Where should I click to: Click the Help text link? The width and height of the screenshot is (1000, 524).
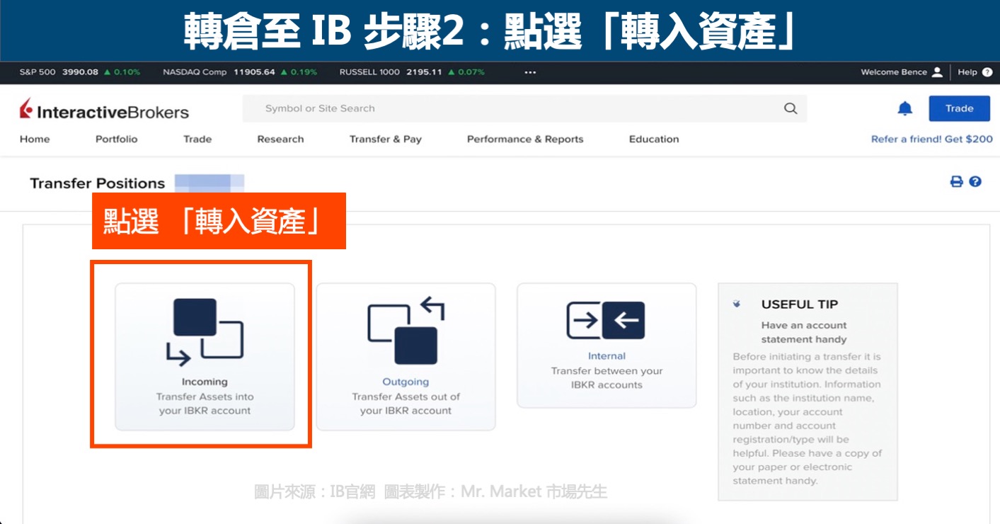click(x=967, y=72)
